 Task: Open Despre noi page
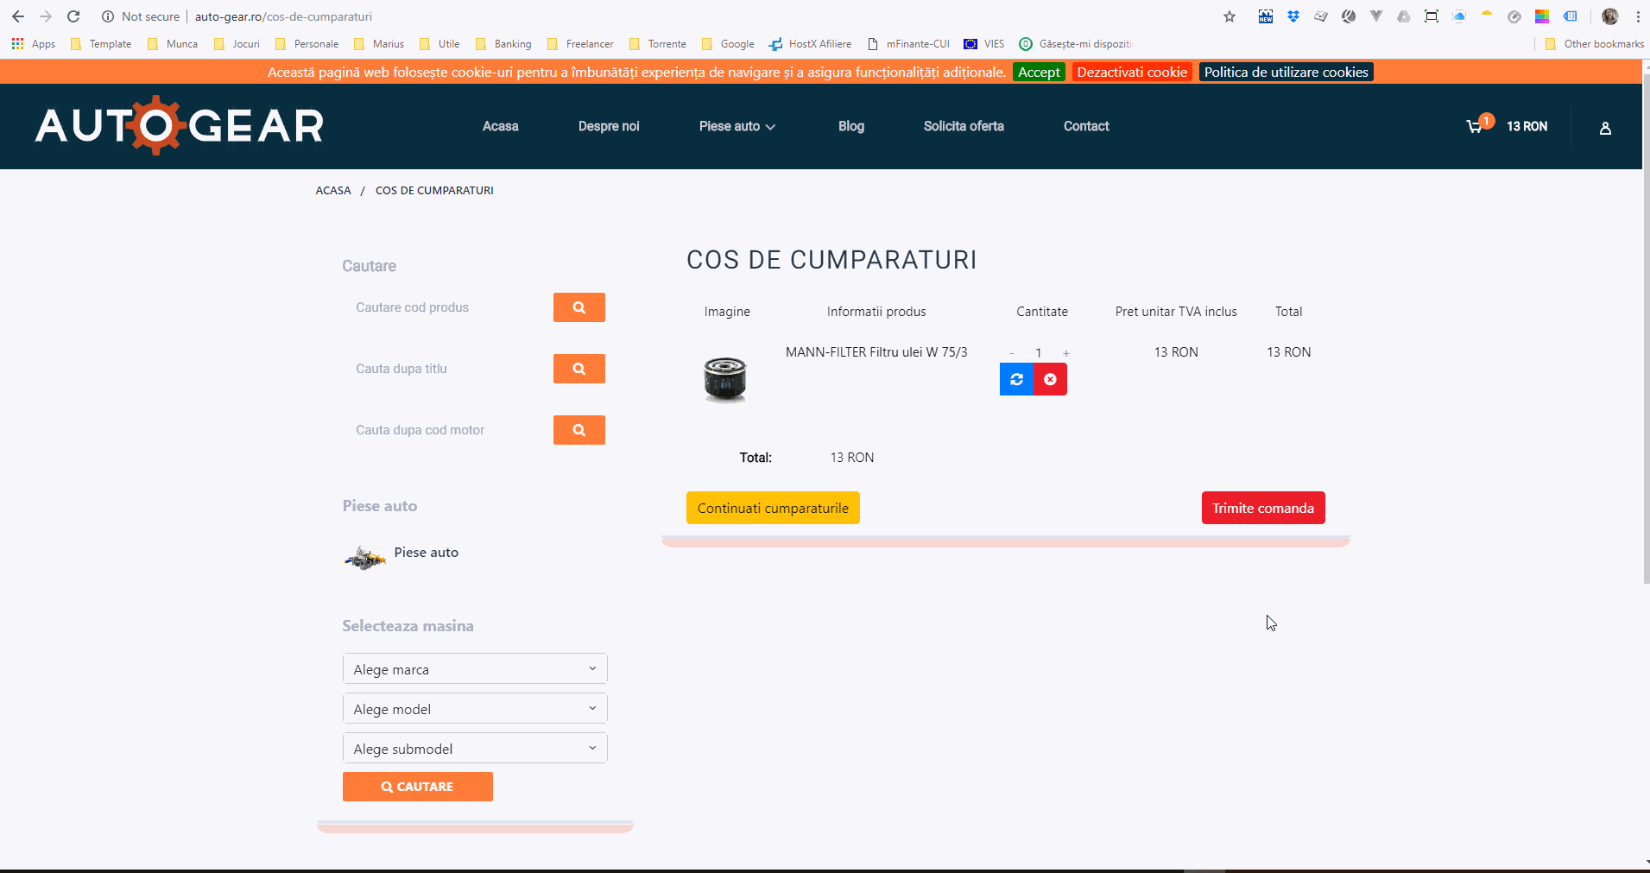pos(609,126)
